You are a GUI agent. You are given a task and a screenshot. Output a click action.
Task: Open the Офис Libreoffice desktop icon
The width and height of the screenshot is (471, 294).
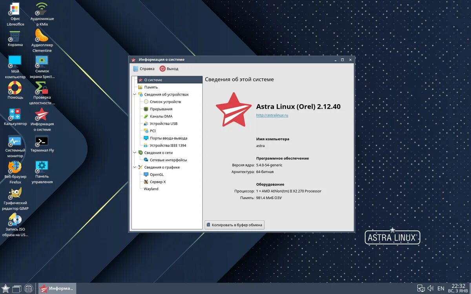[15, 15]
